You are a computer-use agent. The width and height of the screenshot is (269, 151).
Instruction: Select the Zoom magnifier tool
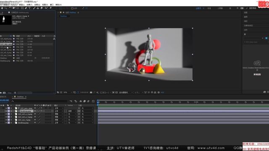pos(6,8)
